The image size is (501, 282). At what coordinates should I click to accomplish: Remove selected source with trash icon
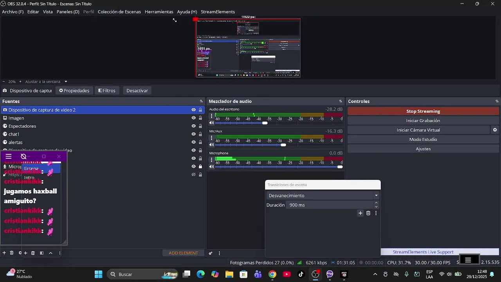12,253
